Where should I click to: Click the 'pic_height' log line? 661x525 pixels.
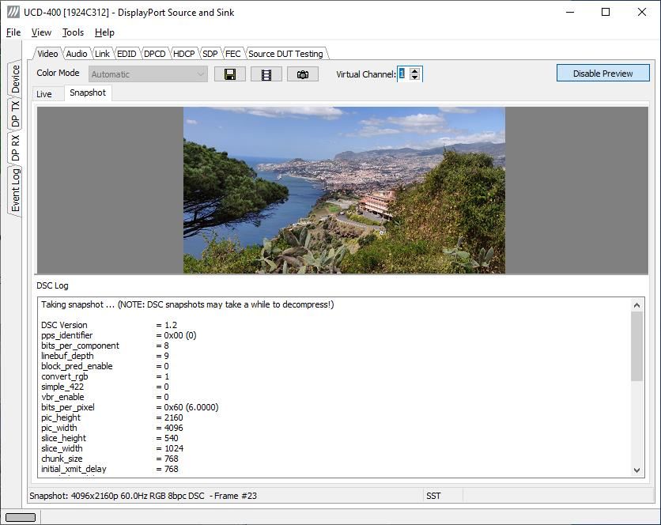[112, 417]
